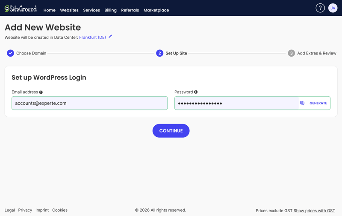Open the Referrals menu item

(x=130, y=10)
